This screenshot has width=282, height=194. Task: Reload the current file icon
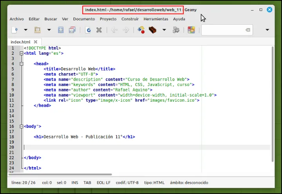coord(88,30)
